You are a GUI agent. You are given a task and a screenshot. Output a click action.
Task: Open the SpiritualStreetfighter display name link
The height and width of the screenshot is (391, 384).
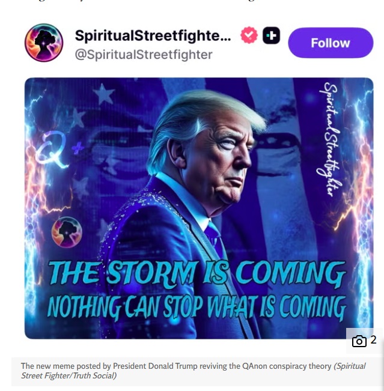pos(153,35)
